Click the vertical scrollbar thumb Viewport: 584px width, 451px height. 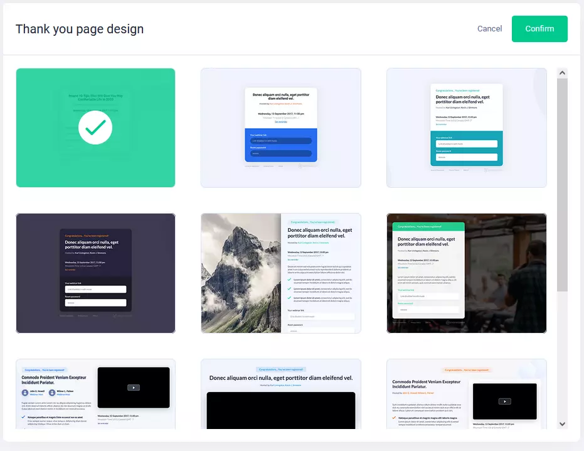click(563, 185)
